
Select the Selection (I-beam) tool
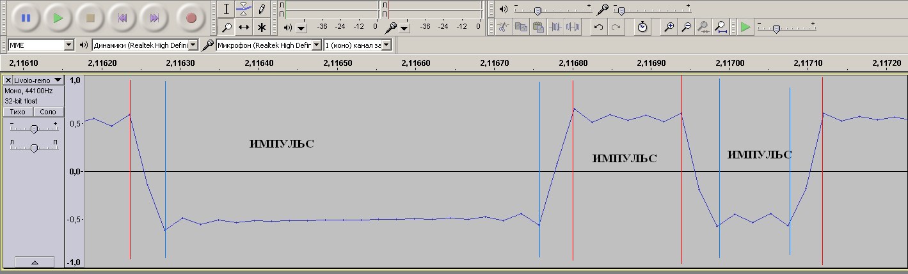227,9
